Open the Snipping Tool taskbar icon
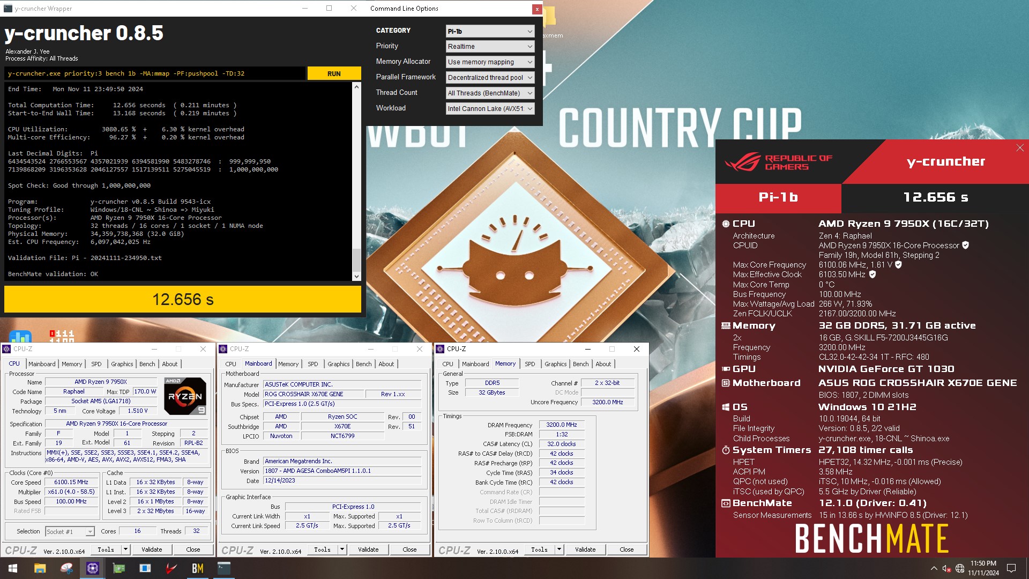The image size is (1029, 579). (66, 568)
